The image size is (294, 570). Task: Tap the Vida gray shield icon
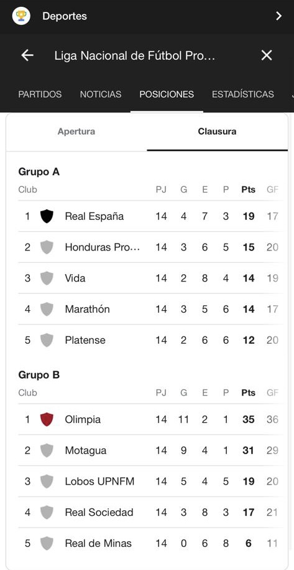(x=47, y=278)
